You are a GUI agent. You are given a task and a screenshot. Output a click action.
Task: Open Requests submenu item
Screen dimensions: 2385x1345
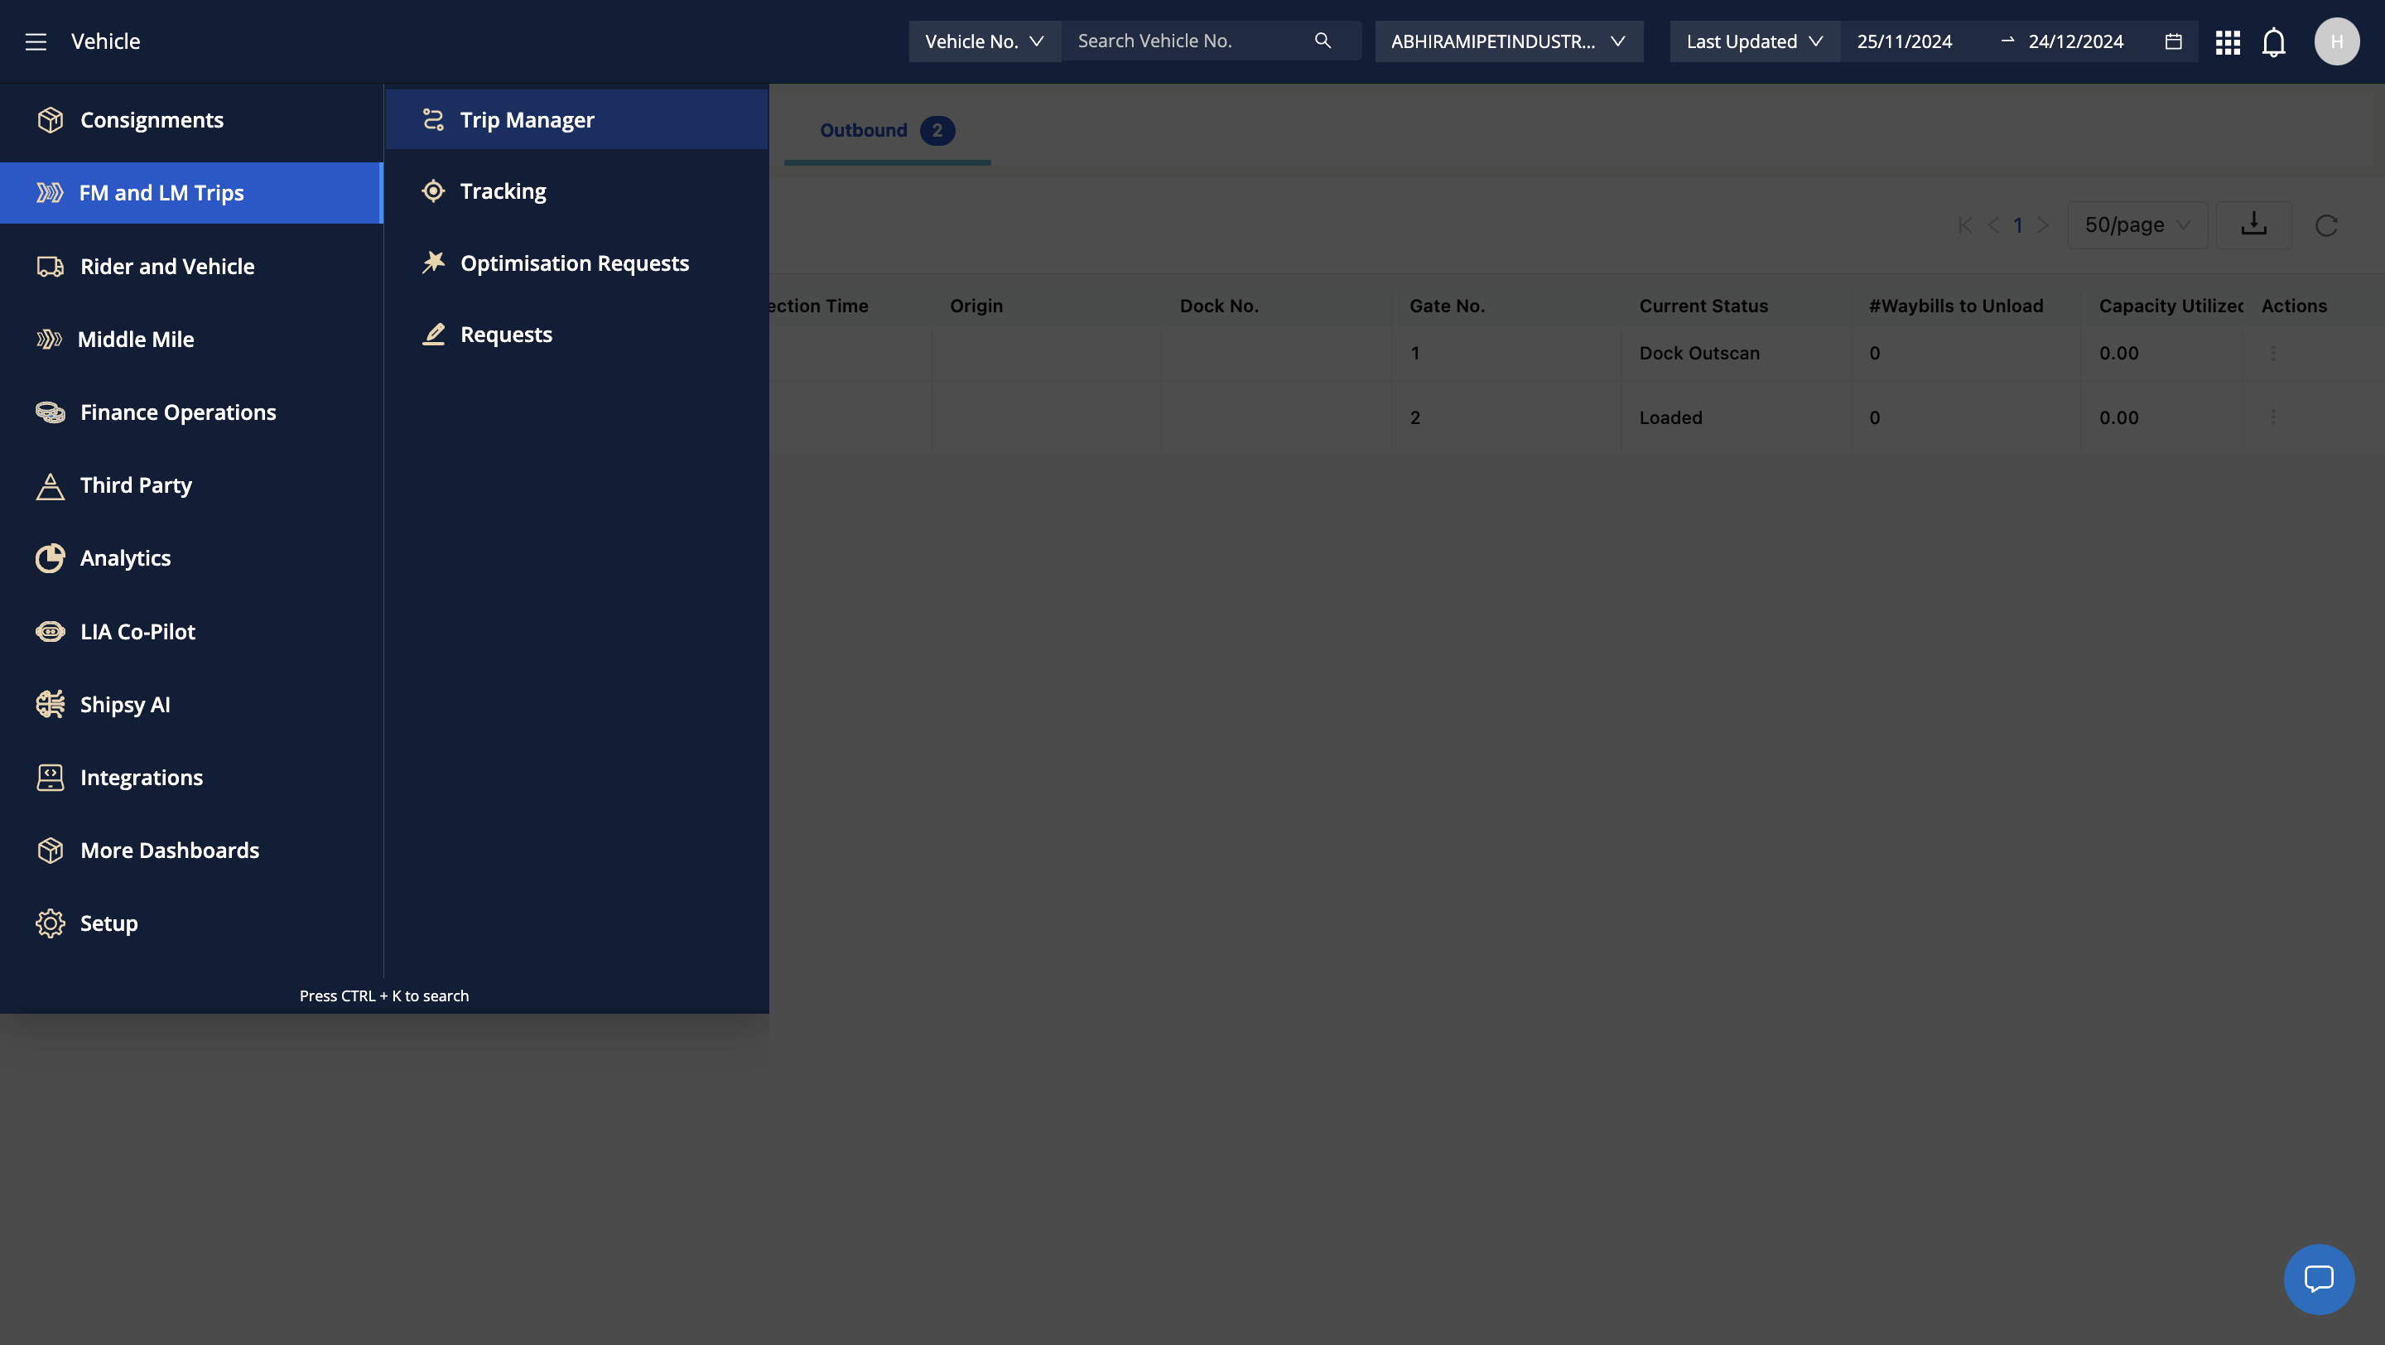click(577, 334)
